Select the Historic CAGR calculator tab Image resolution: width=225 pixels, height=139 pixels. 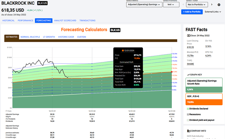coord(66,37)
